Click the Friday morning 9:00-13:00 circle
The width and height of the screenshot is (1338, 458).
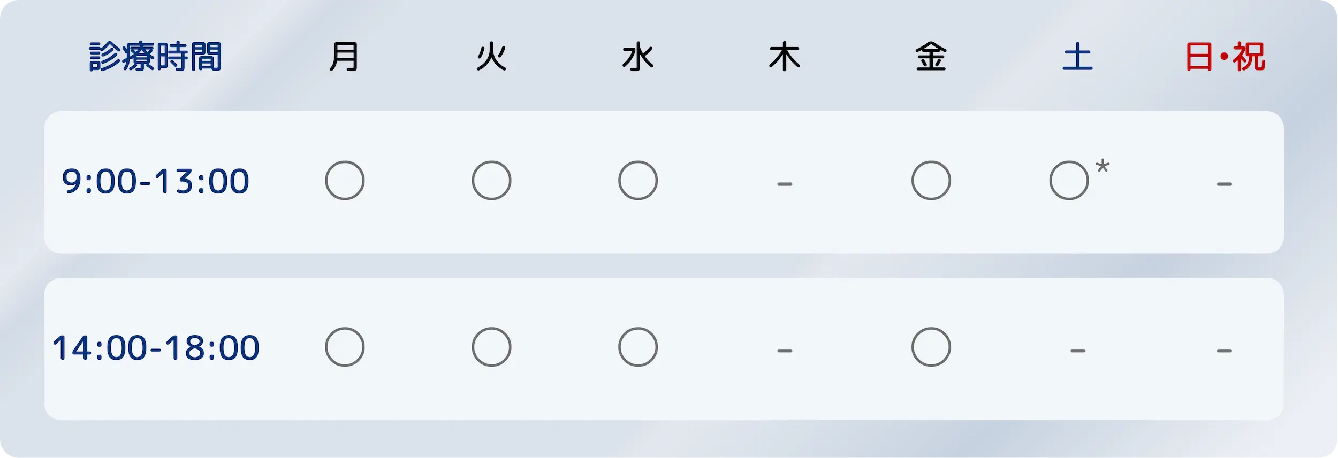tap(931, 181)
